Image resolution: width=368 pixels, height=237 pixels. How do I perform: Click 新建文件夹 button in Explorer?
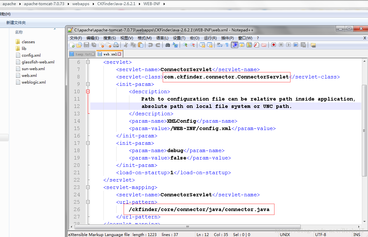click(x=16, y=22)
